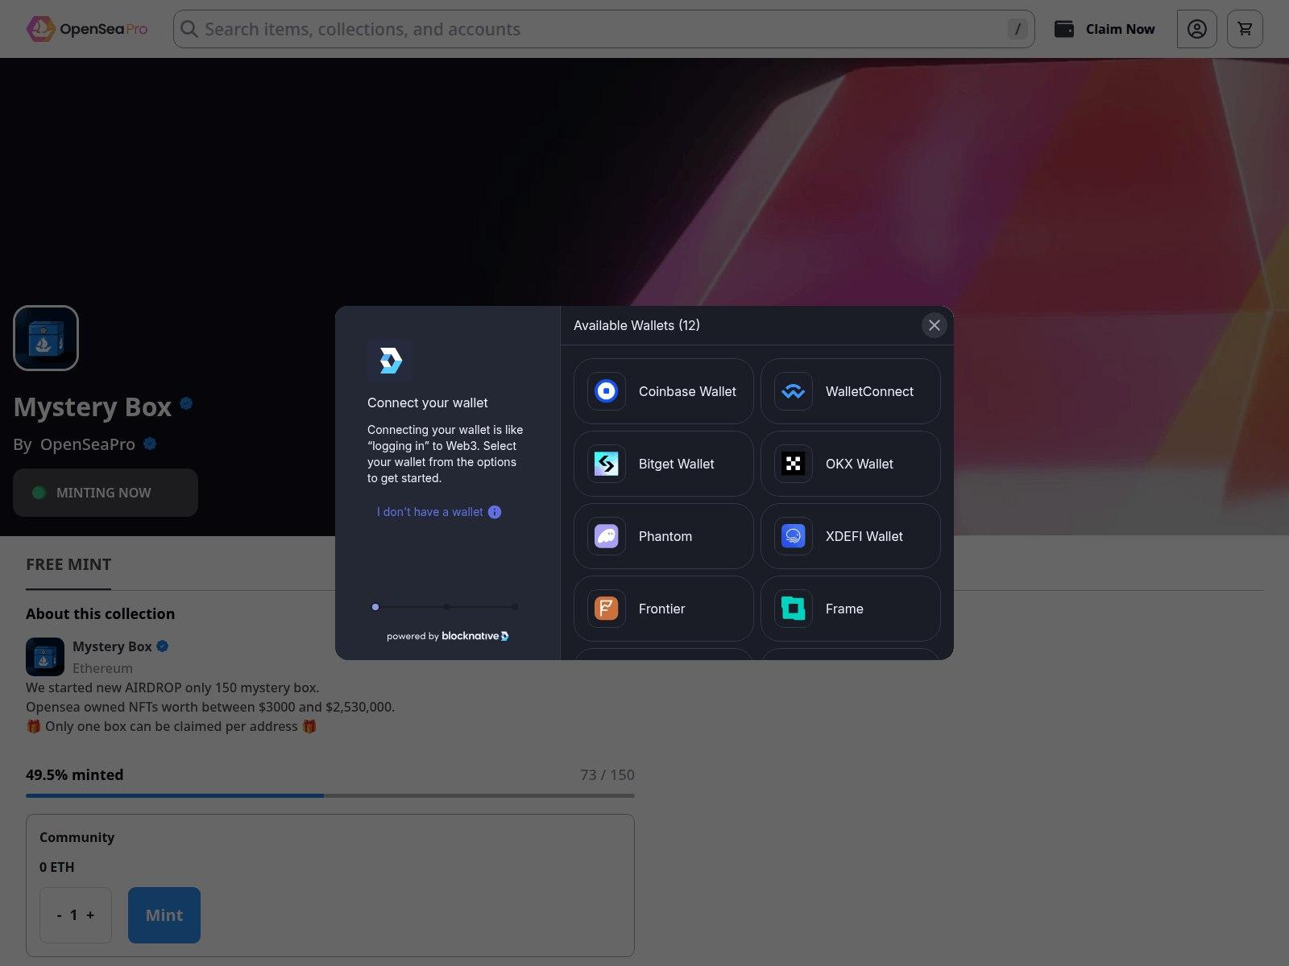
Task: Click the mint progress bar
Action: [330, 795]
